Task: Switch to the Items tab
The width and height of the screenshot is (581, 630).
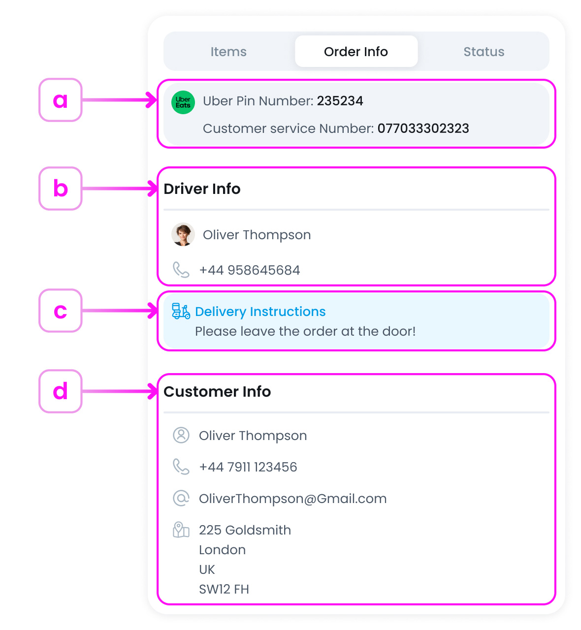Action: tap(228, 52)
